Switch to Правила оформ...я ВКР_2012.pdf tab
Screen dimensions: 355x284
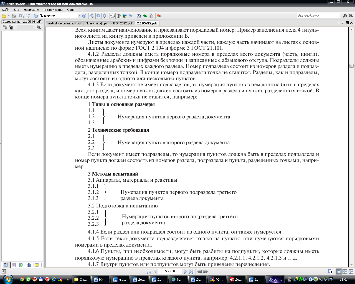[109, 23]
